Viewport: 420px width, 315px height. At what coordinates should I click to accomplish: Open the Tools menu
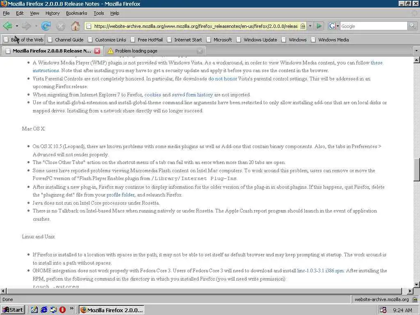click(x=98, y=13)
